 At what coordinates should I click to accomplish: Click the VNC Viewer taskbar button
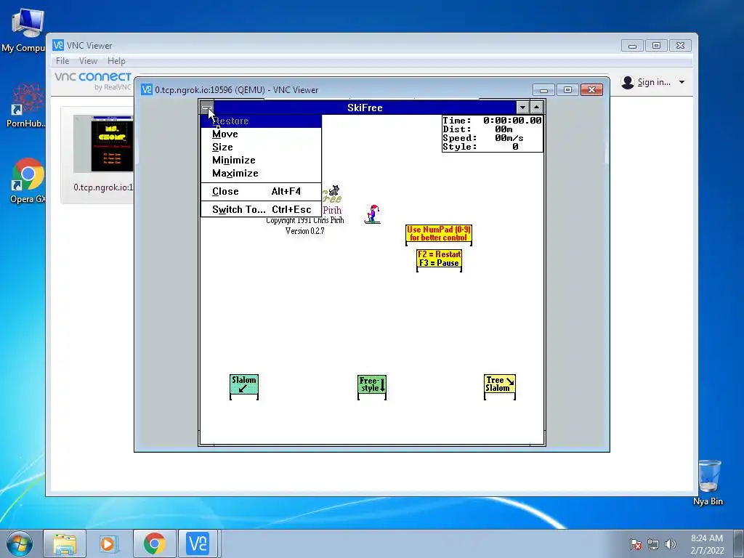pyautogui.click(x=198, y=543)
